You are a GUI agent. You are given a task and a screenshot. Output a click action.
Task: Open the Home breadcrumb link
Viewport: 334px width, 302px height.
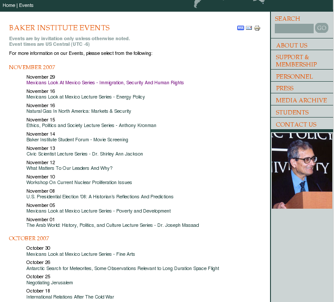(9, 5)
